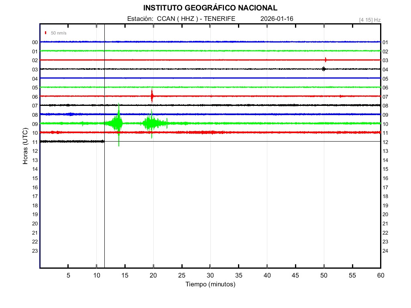Click the second green event near minute 20
411x308 pixels.
151,123
